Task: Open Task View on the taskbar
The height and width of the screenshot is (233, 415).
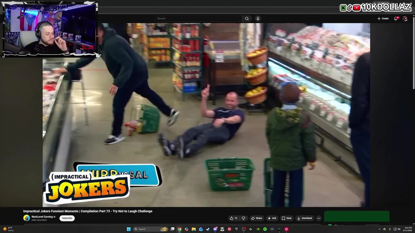Action: (172, 229)
